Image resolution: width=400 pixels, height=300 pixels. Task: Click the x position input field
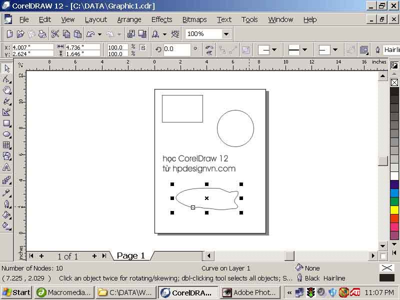(x=32, y=47)
